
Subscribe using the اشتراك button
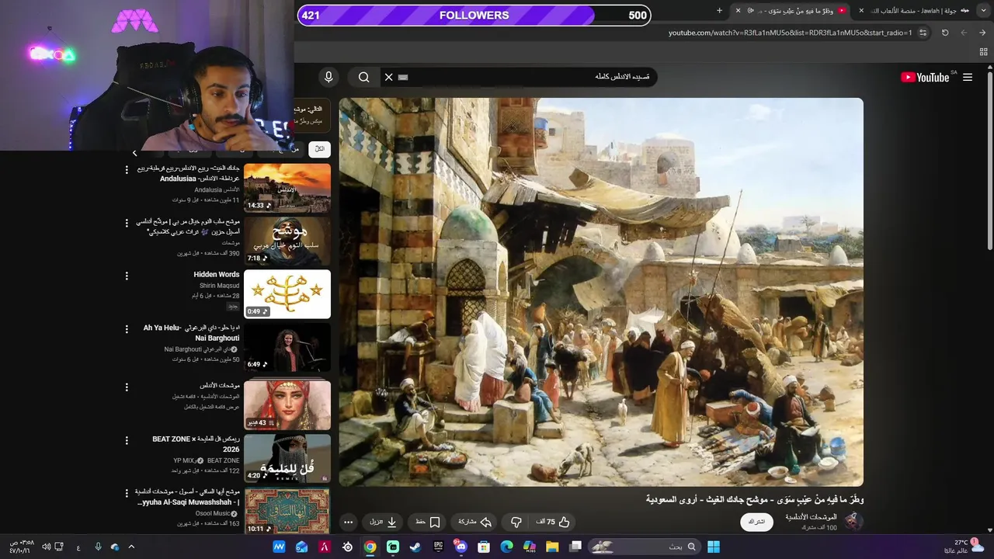(757, 522)
